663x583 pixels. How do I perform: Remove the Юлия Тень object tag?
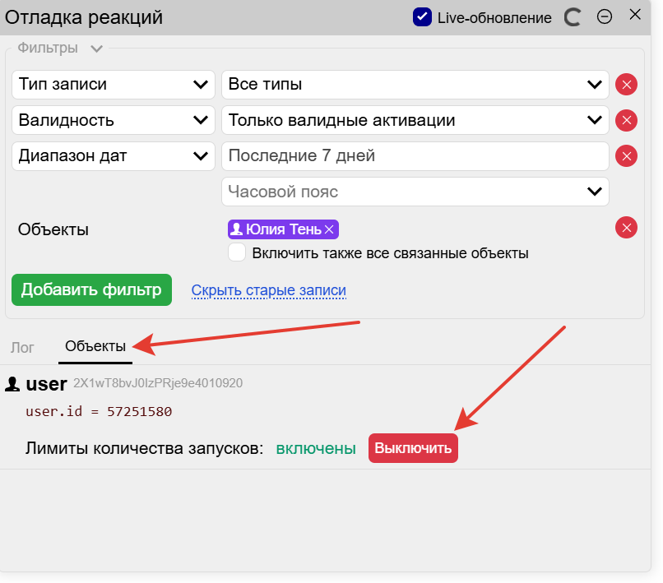[x=329, y=229]
